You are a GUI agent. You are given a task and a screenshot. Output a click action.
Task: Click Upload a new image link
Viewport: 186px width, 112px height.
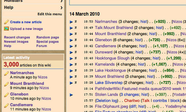coord(26,29)
